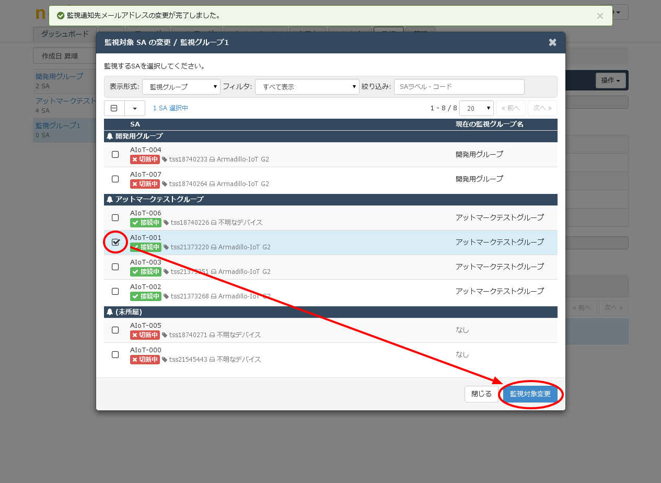Image resolution: width=661 pixels, height=483 pixels.
Task: Click the 接続中 badge for AIoT-003
Action: [146, 272]
